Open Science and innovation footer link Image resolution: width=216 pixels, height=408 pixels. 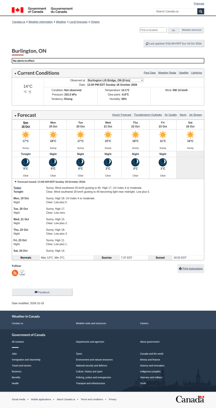pyautogui.click(x=152, y=366)
